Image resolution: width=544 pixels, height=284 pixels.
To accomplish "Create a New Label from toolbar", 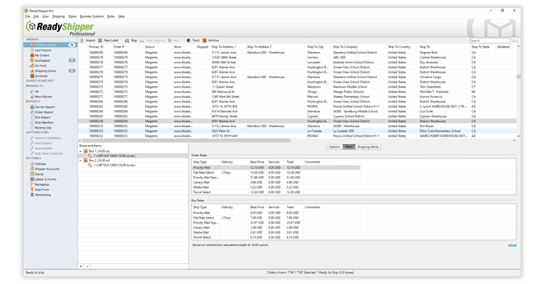I will click(108, 40).
